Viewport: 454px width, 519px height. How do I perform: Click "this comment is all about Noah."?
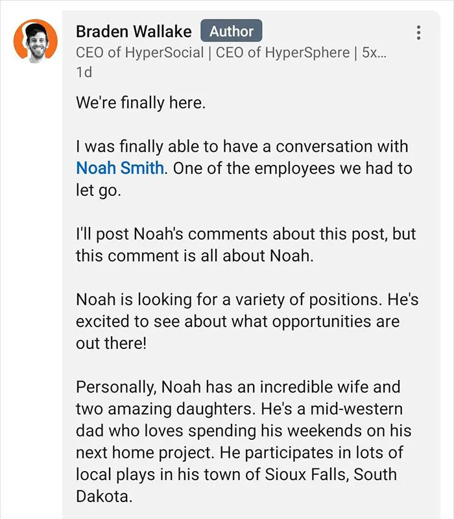click(195, 256)
